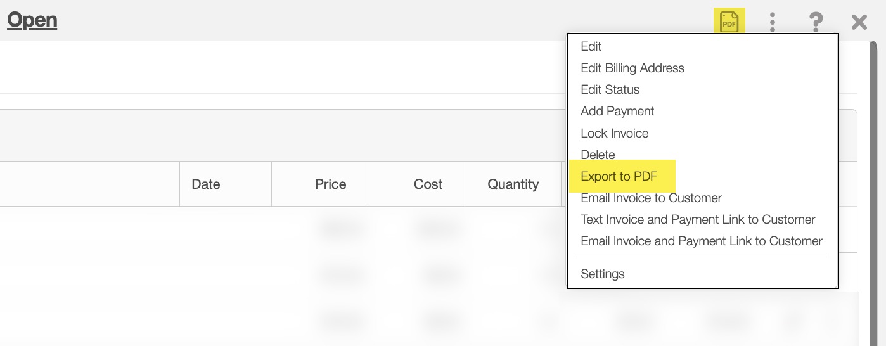
Task: Choose Export to PDF menu item
Action: click(x=619, y=176)
